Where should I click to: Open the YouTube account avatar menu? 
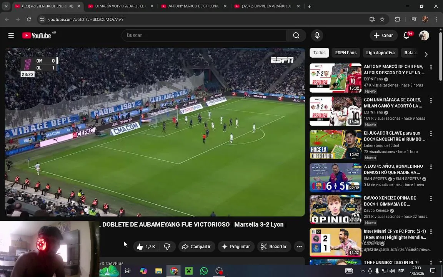coord(424,35)
